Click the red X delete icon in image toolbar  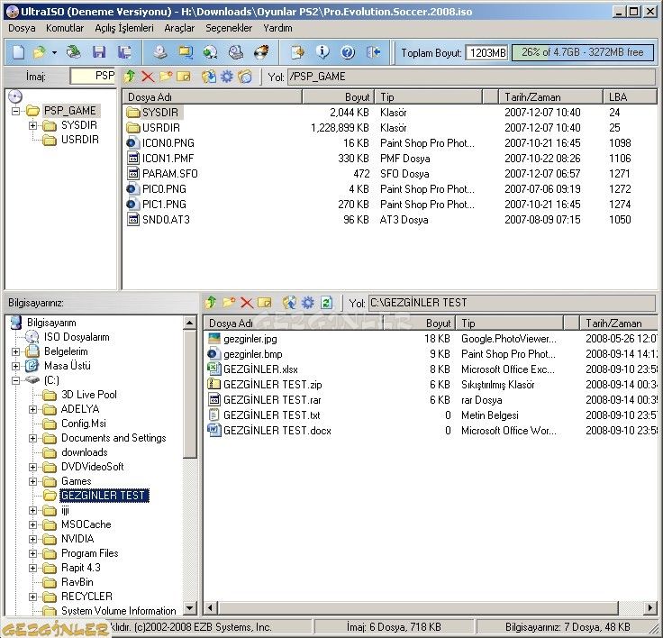pyautogui.click(x=148, y=77)
